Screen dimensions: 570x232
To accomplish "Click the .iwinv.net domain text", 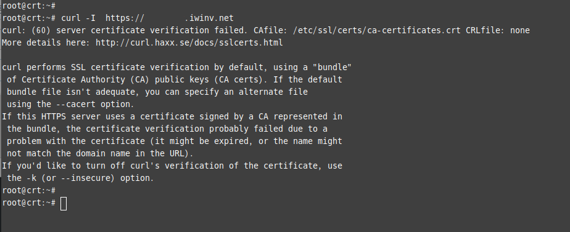I will [x=209, y=18].
